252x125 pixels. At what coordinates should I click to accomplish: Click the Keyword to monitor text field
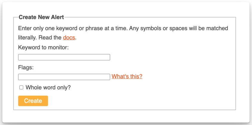pyautogui.click(x=64, y=57)
